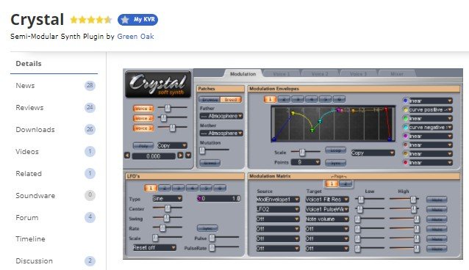
Task: Click the right arrow beside the 0.000 value
Action: point(180,156)
